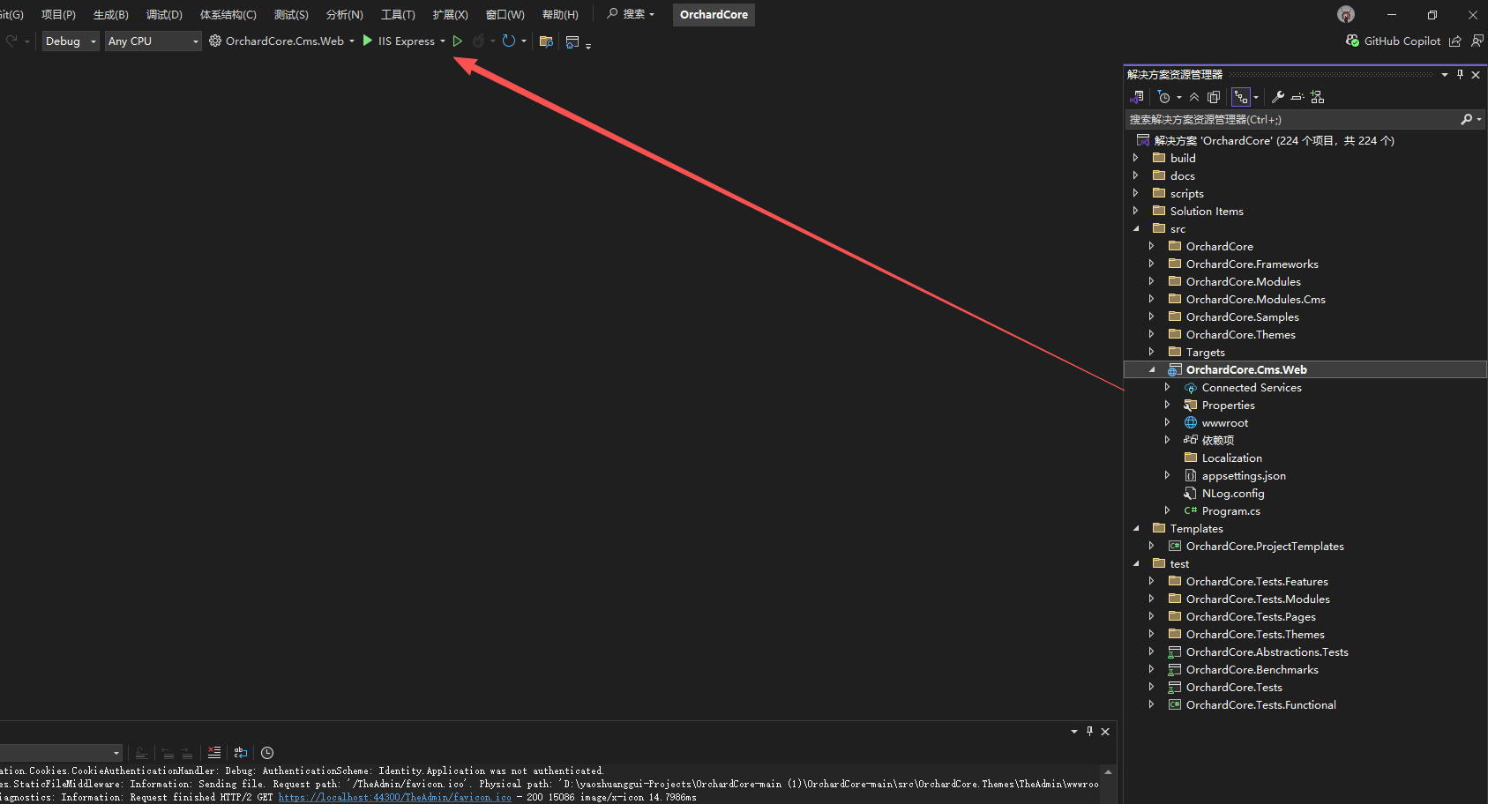Open the properties wrench icon in Solution Explorer

[x=1278, y=97]
